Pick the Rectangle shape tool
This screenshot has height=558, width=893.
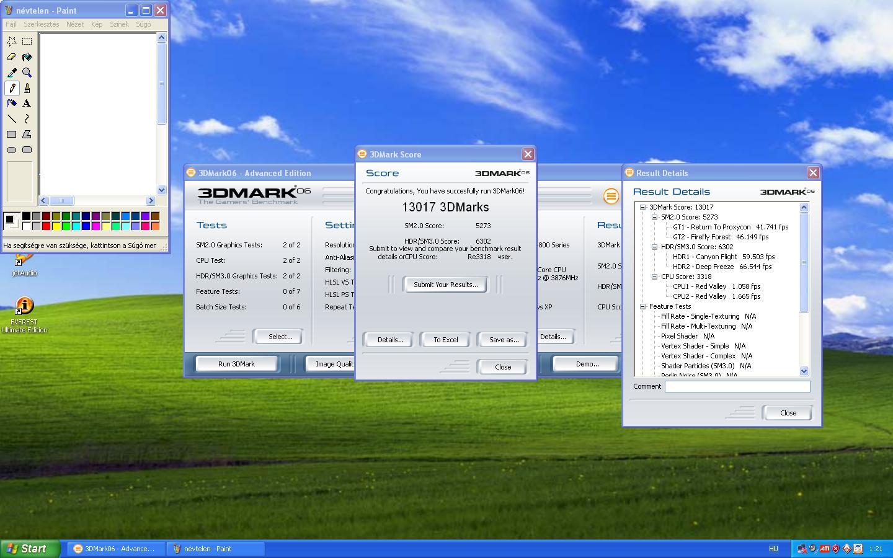(12, 135)
